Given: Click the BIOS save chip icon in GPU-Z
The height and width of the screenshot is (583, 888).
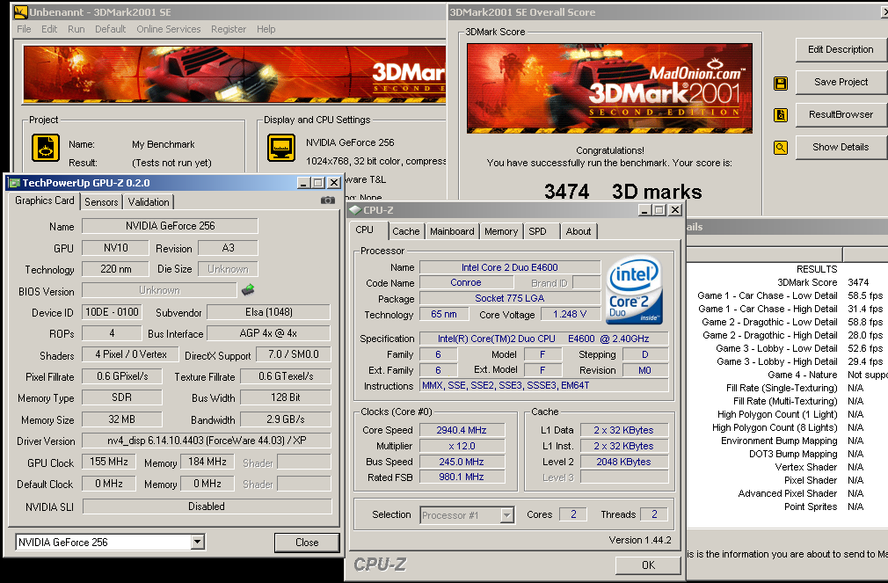Looking at the screenshot, I should 247,289.
